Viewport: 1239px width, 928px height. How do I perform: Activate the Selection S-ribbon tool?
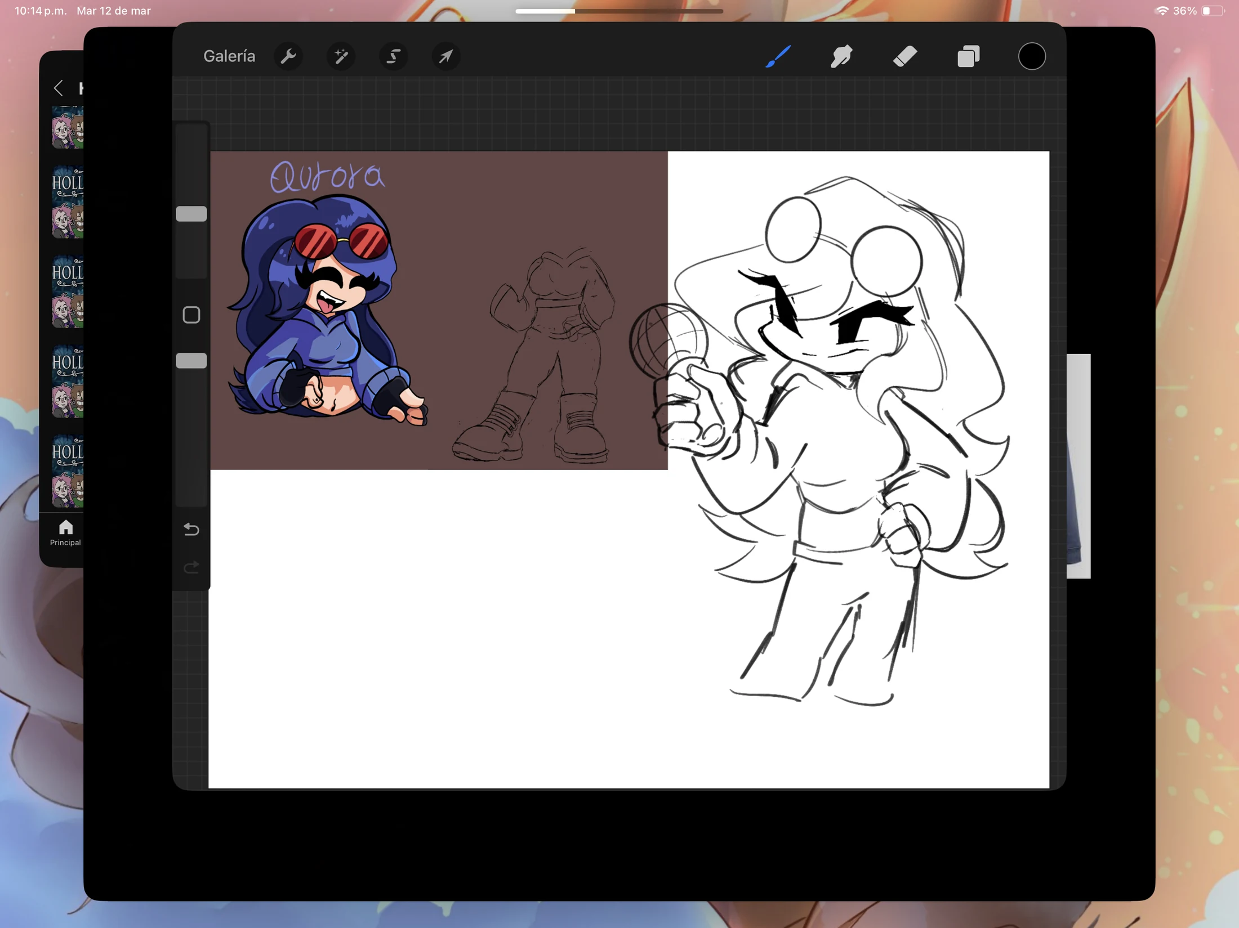[x=393, y=56]
